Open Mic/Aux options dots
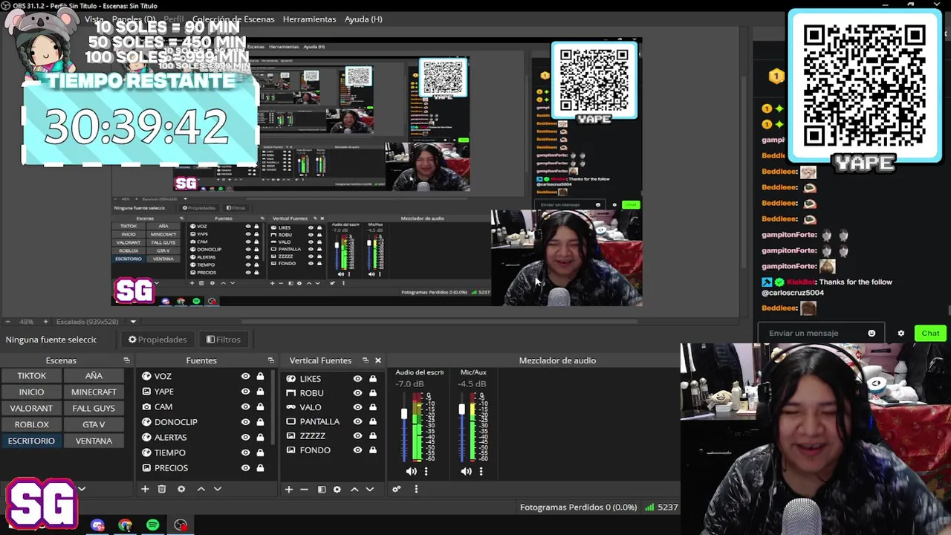Screen dimensions: 951x535 tap(481, 471)
